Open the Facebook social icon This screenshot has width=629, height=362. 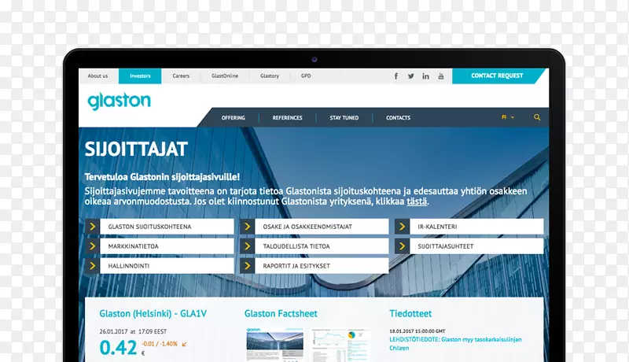pos(396,76)
